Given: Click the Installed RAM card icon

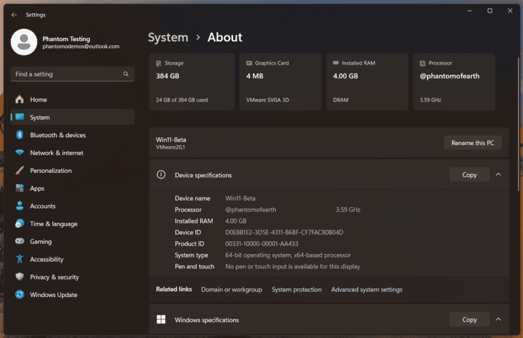Looking at the screenshot, I should tap(336, 63).
